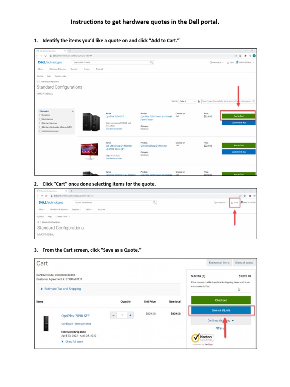The height and width of the screenshot is (387, 290).
Task: Click the Search your Standards input field
Action: pyautogui.click(x=228, y=101)
